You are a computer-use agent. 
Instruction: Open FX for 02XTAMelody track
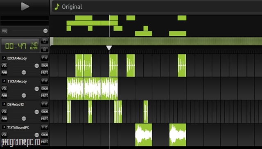coord(45,58)
